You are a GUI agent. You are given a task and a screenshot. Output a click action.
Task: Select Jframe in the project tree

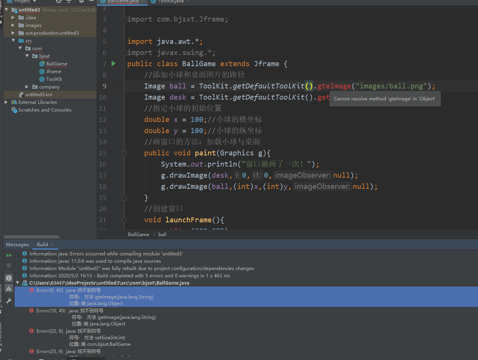[x=53, y=72]
